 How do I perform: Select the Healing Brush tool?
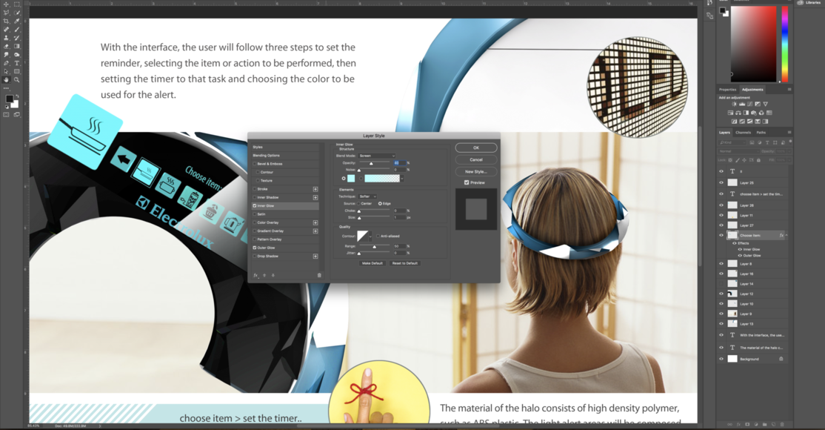point(7,30)
